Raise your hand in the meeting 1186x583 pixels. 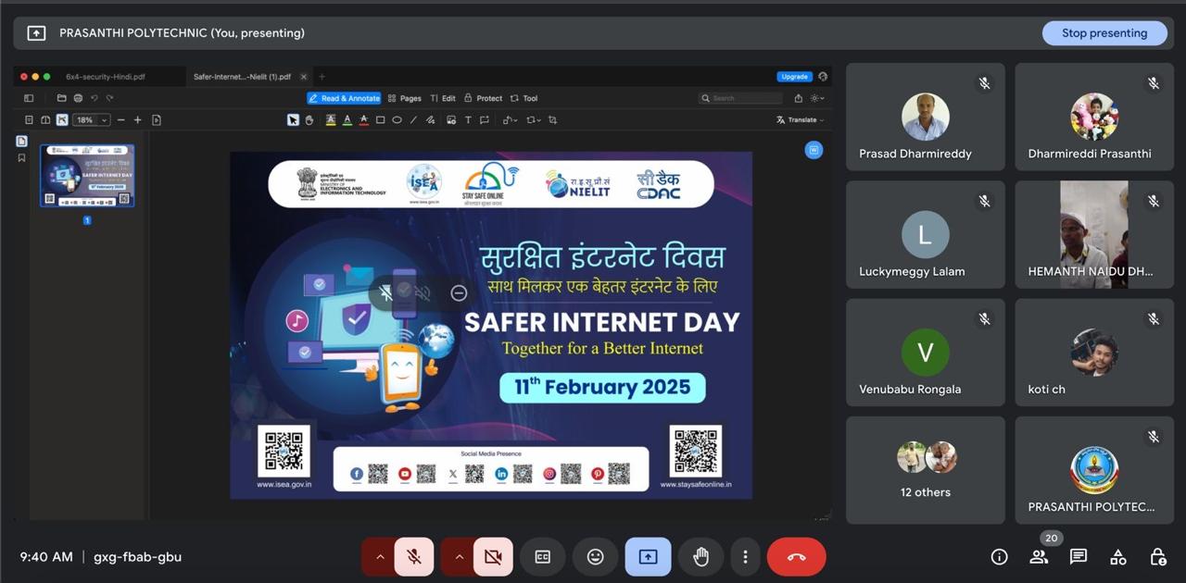(700, 557)
